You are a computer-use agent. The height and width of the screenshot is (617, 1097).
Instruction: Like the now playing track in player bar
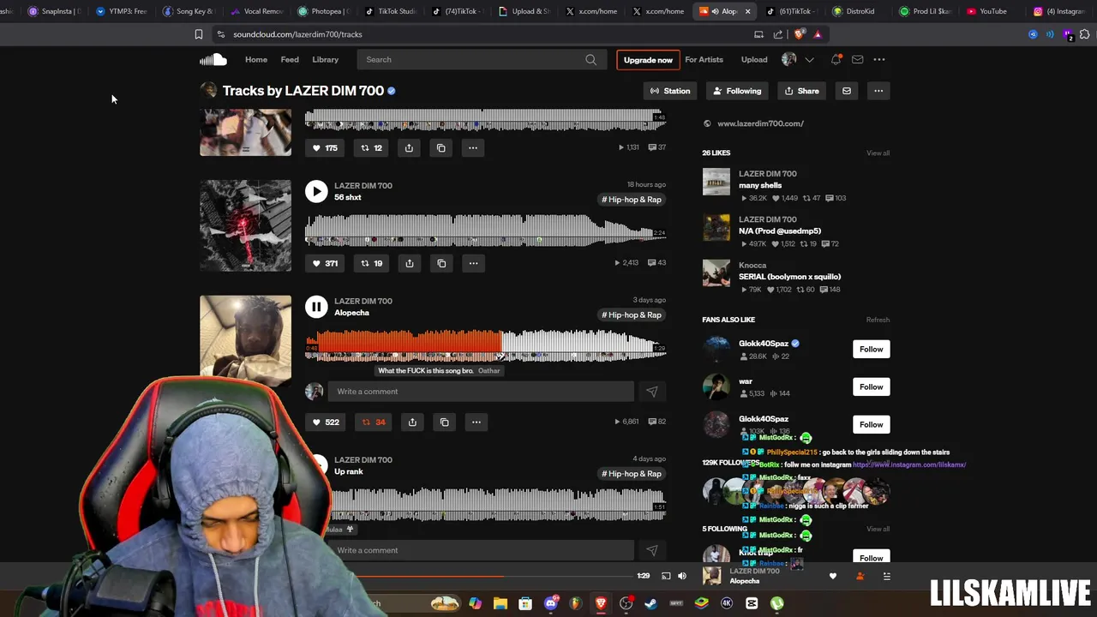click(832, 577)
